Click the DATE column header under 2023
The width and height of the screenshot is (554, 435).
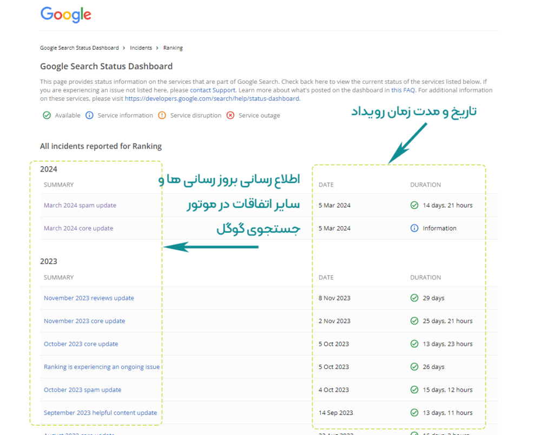326,278
